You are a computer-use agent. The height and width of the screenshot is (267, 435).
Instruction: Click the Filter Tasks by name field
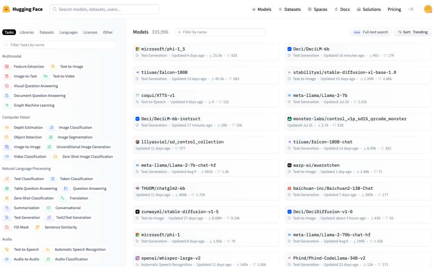[59, 45]
